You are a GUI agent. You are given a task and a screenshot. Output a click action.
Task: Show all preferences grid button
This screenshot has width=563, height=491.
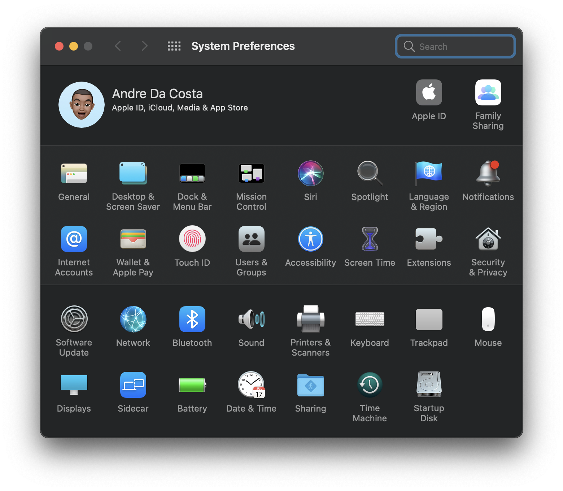pos(174,46)
